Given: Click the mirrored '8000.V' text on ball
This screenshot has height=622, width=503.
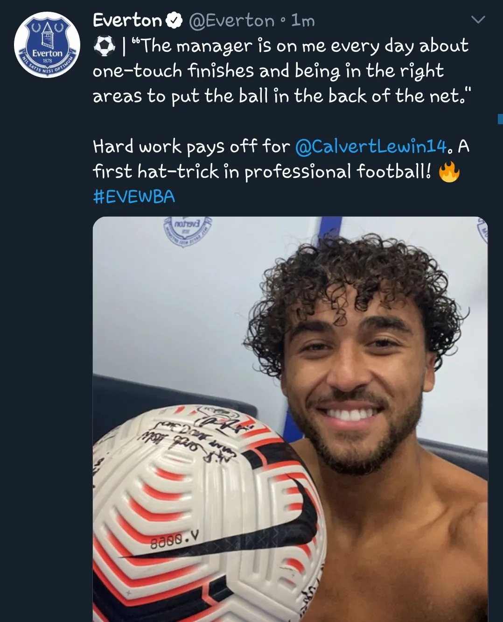Looking at the screenshot, I should 174,541.
